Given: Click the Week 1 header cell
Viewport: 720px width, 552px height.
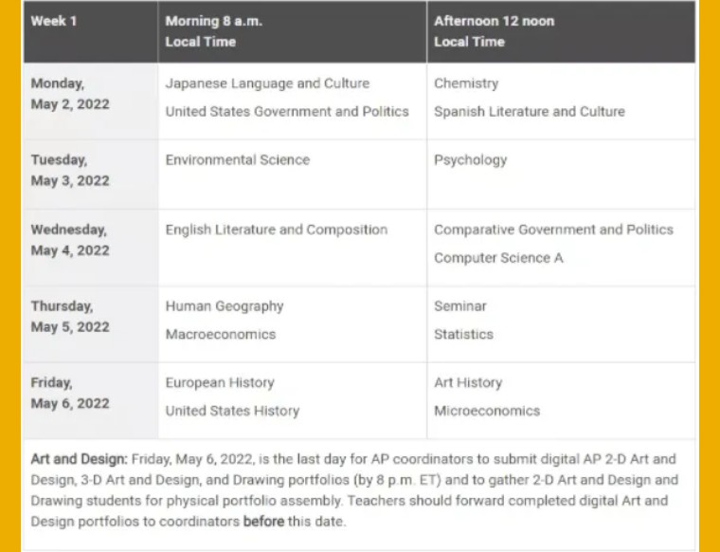Looking at the screenshot, I should click(x=90, y=31).
